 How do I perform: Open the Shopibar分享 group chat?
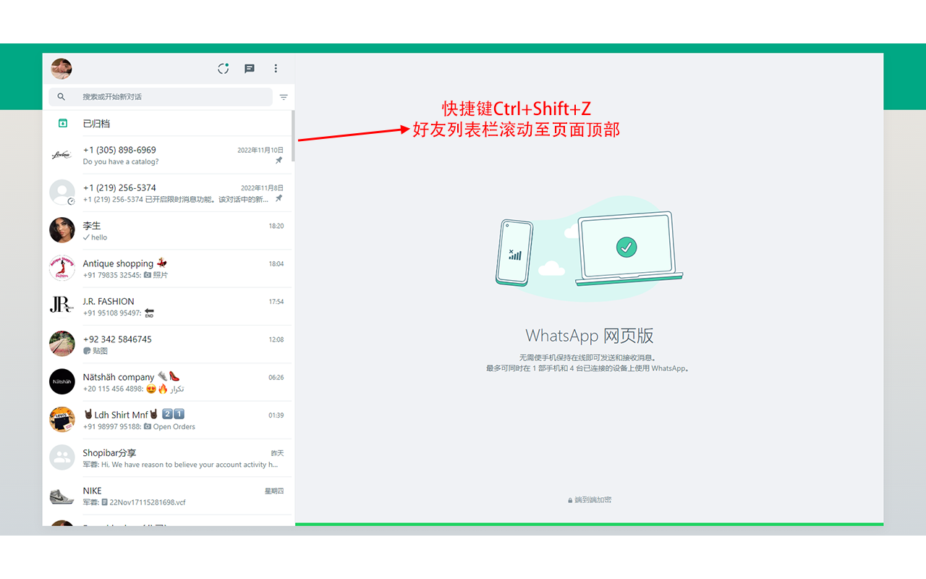pos(168,458)
